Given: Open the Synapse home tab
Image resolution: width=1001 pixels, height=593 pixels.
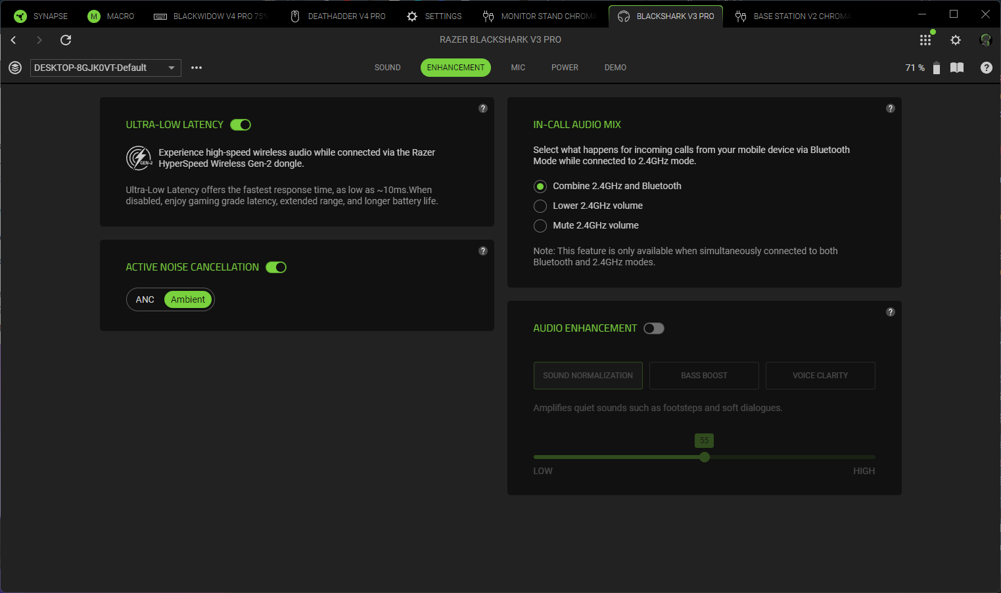Looking at the screenshot, I should (41, 16).
